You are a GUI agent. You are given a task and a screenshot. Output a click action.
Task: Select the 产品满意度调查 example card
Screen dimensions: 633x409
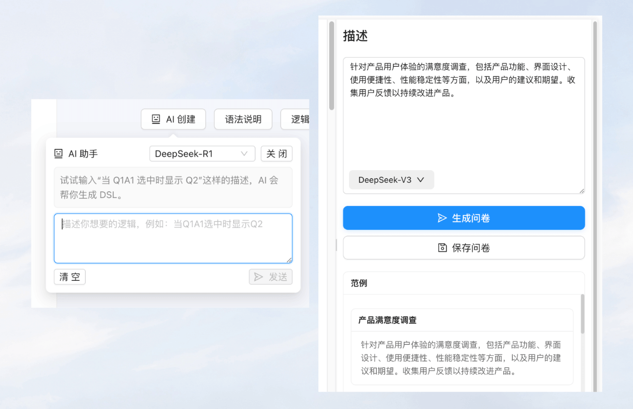pos(462,346)
